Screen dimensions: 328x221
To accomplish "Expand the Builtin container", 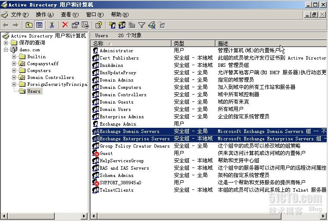I will point(14,57).
